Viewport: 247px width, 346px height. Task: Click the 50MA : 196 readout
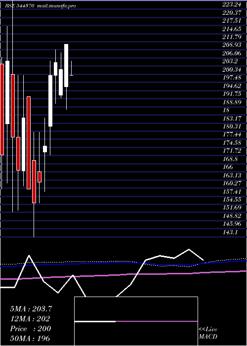point(30,338)
